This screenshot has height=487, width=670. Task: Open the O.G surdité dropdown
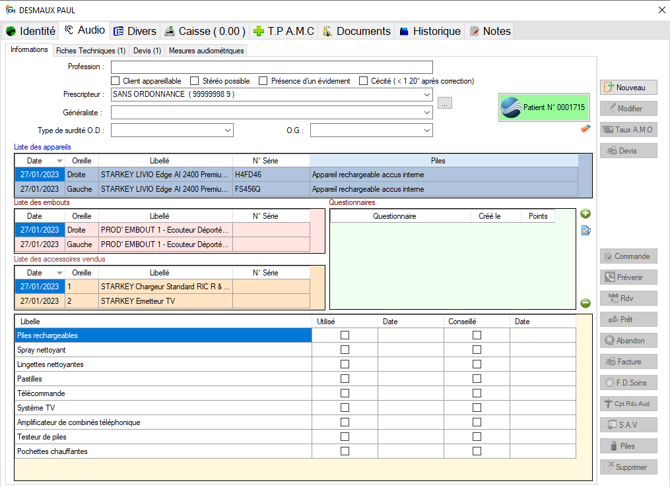(x=427, y=130)
